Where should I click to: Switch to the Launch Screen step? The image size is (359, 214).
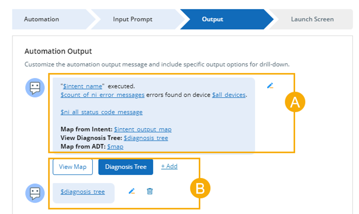(x=312, y=19)
